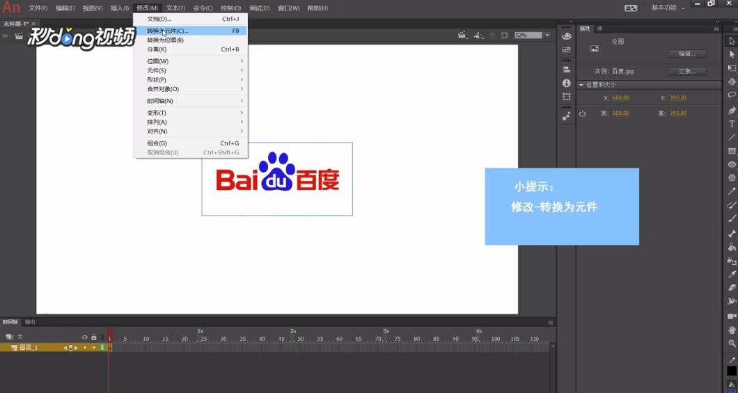Click the 交换... button
Image resolution: width=738 pixels, height=393 pixels.
pos(687,72)
